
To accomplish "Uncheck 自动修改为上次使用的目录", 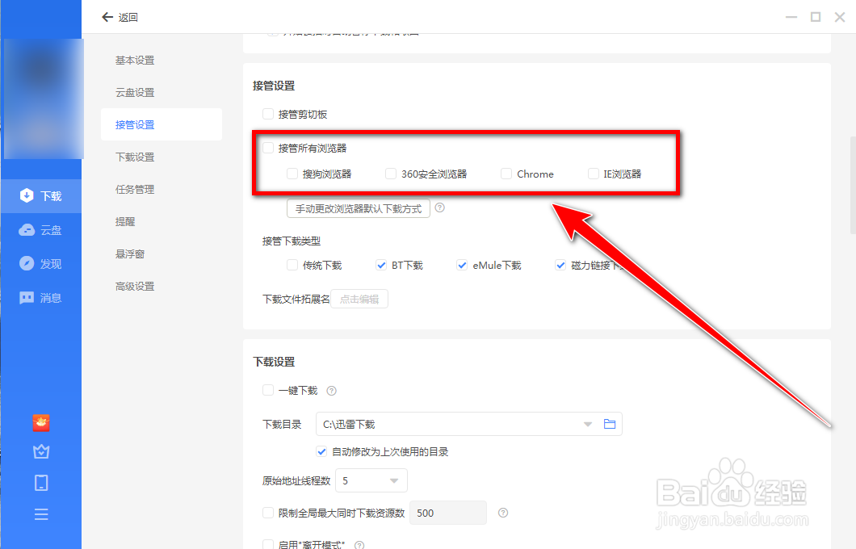I will (x=321, y=452).
